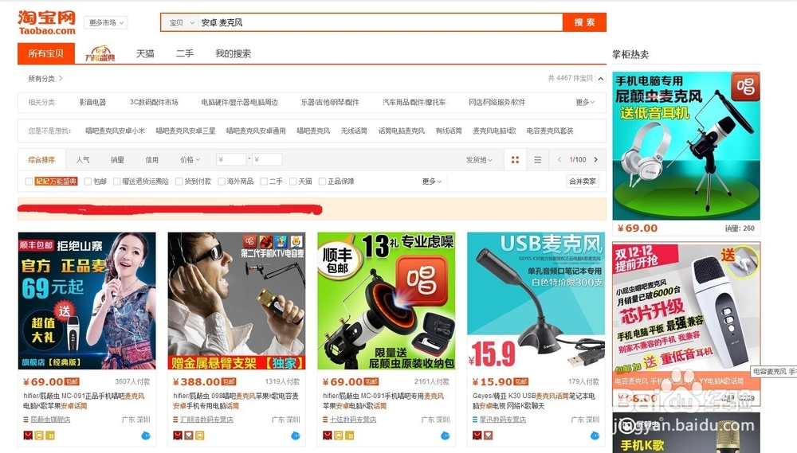Sort results by 信用
The height and width of the screenshot is (453, 797).
[152, 159]
